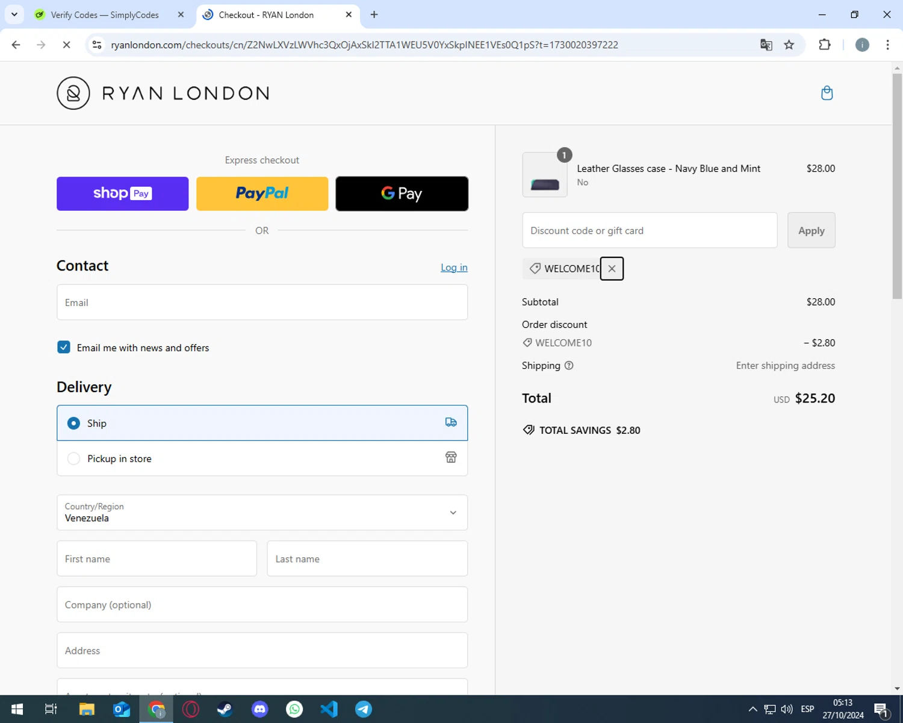Click the Last name field
The height and width of the screenshot is (723, 903).
367,559
